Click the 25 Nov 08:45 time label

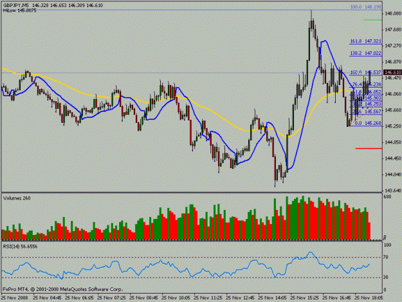click(x=144, y=298)
